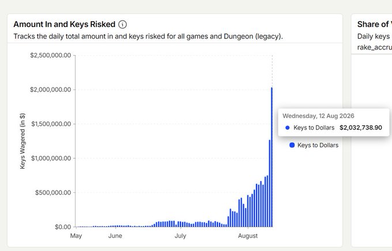Click the $2,000,000.00 y-axis label
The image size is (392, 251).
tap(51, 89)
